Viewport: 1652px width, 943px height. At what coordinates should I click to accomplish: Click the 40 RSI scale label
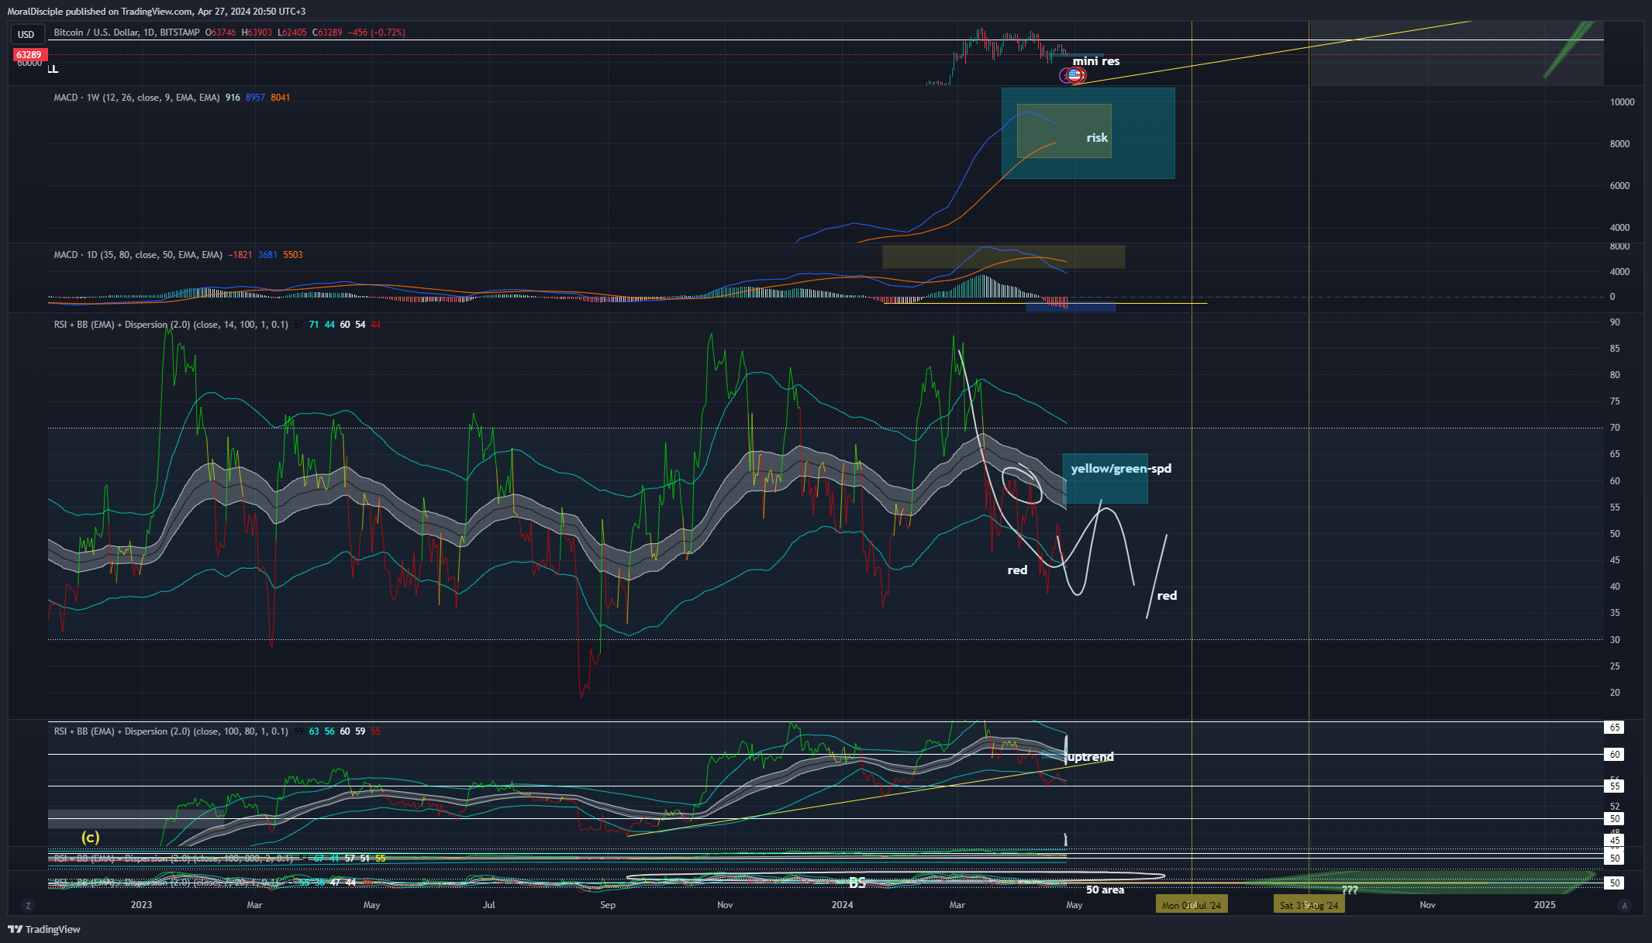[x=1615, y=587]
